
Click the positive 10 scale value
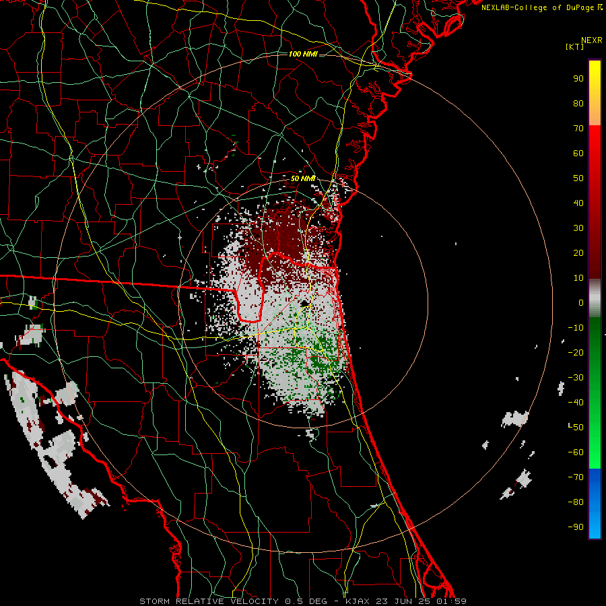pyautogui.click(x=578, y=278)
